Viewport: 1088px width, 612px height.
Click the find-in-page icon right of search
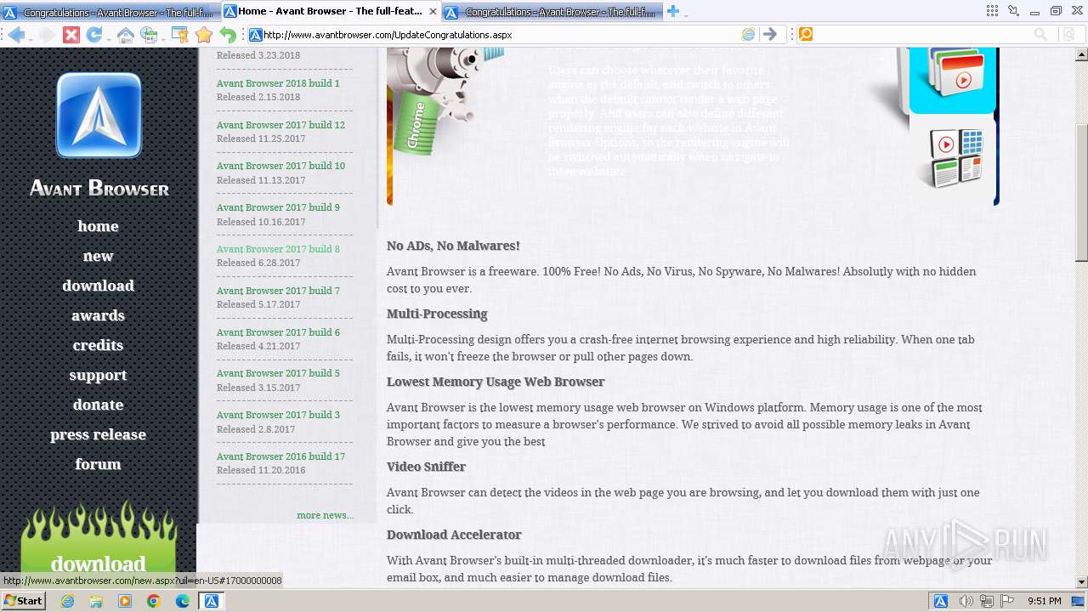[x=1068, y=35]
